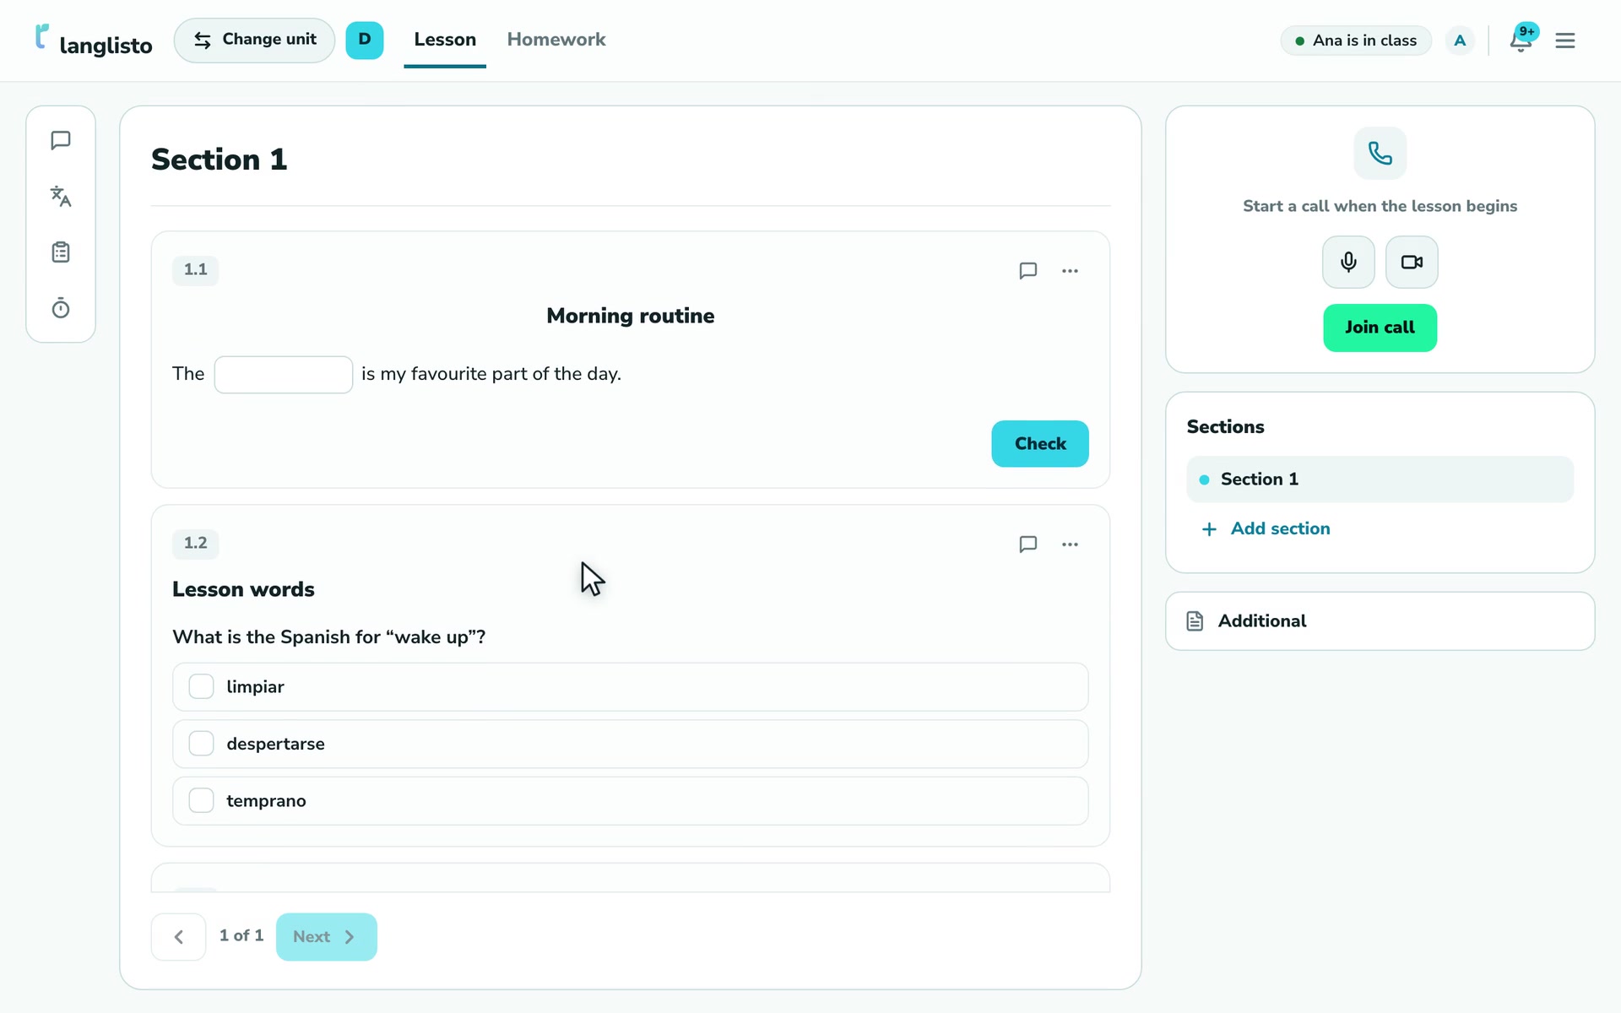Click Add section link
The height and width of the screenshot is (1013, 1621).
[1265, 528]
